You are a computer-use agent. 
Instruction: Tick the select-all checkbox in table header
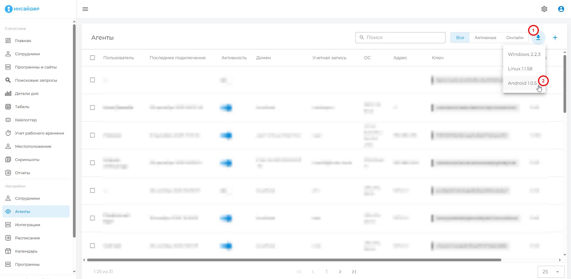[92, 58]
